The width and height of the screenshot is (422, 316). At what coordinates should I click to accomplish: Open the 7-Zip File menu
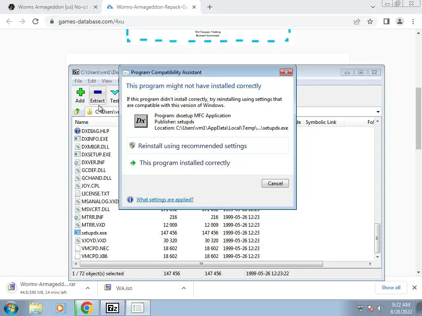click(x=78, y=81)
